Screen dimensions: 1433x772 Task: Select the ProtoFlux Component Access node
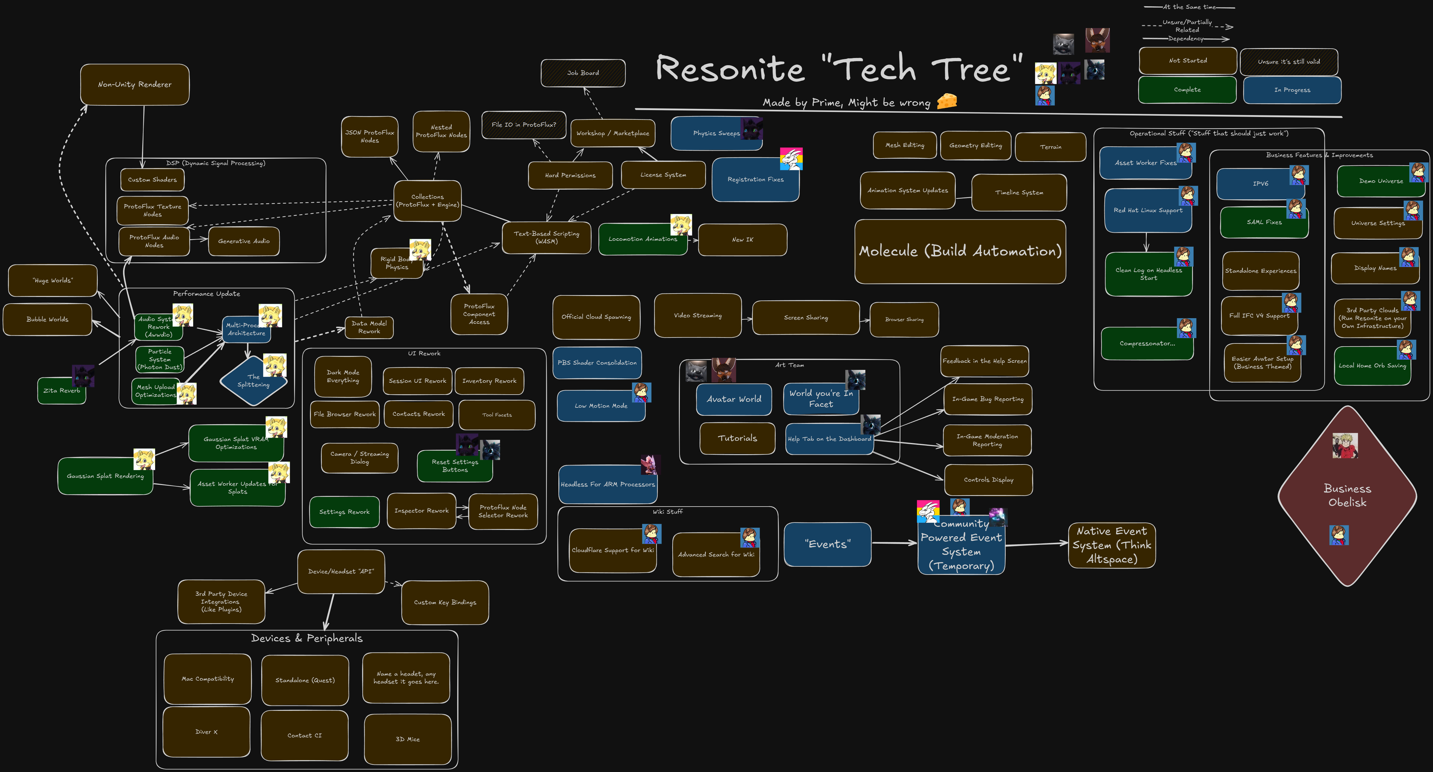(479, 314)
